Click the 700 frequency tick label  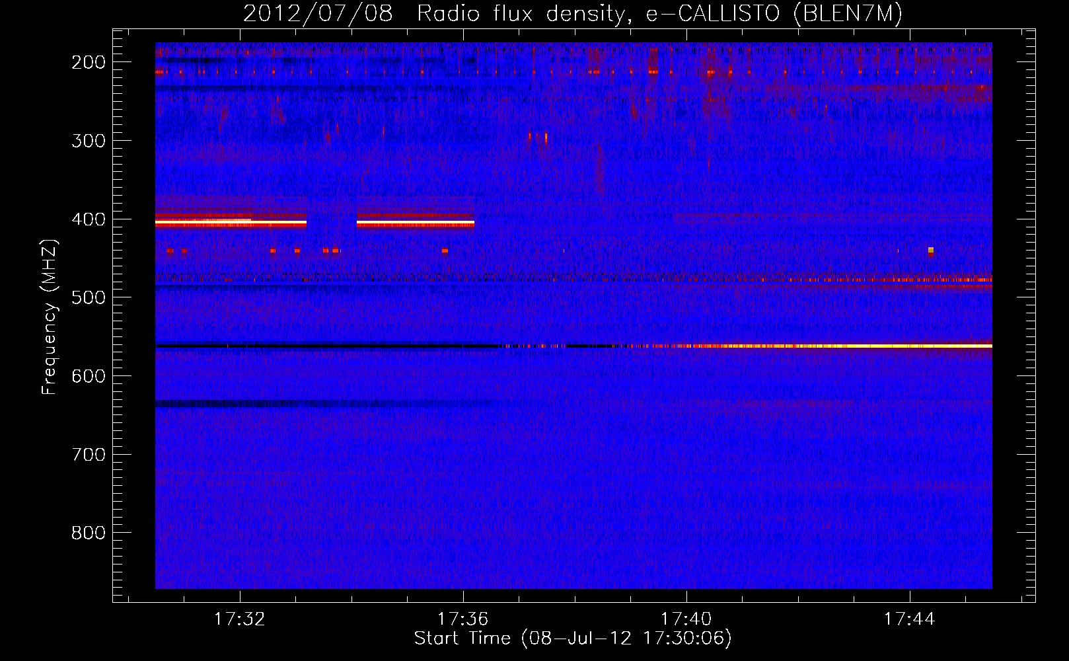(x=89, y=455)
